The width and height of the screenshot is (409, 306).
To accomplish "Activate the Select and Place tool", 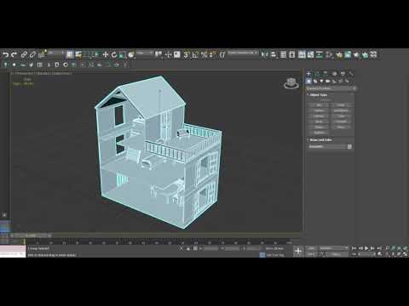I will pyautogui.click(x=131, y=54).
